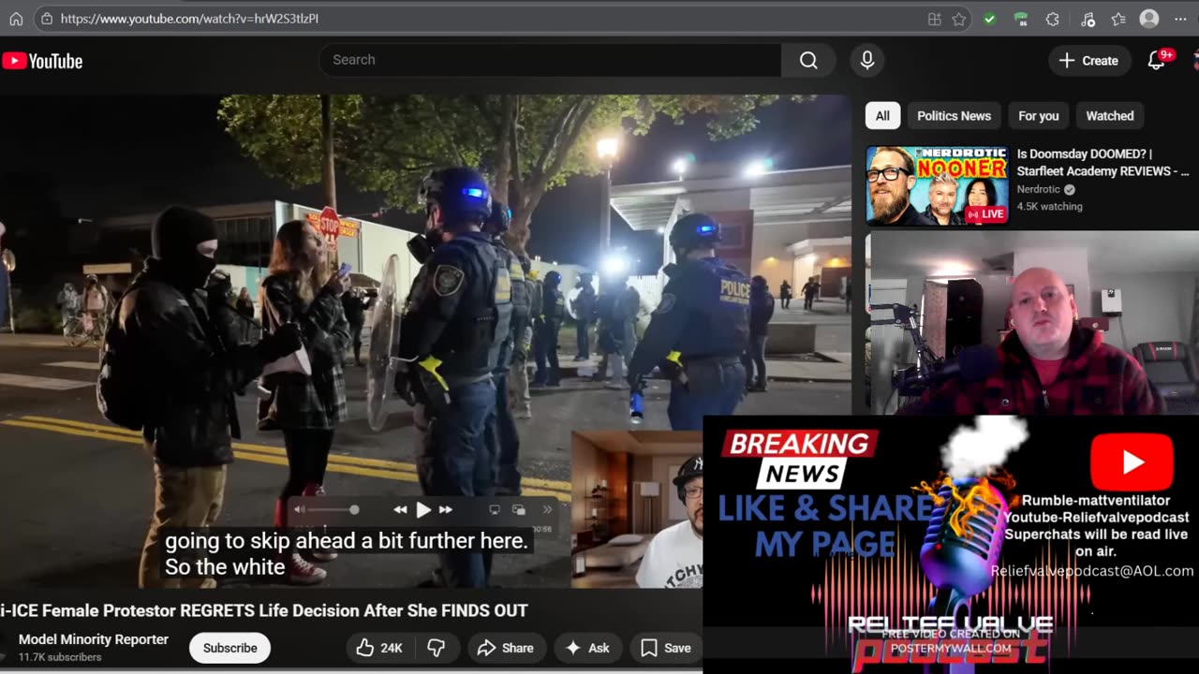
Task: Click the browser Home icon
Action: (x=16, y=19)
